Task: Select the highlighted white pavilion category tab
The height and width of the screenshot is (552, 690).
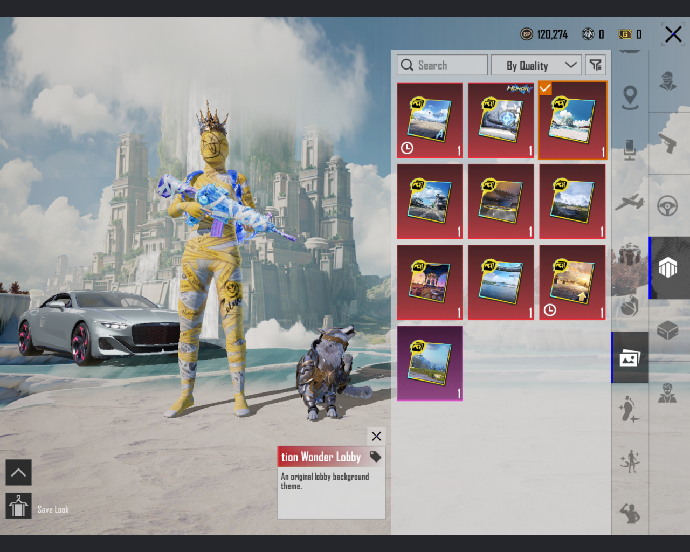Action: [668, 267]
